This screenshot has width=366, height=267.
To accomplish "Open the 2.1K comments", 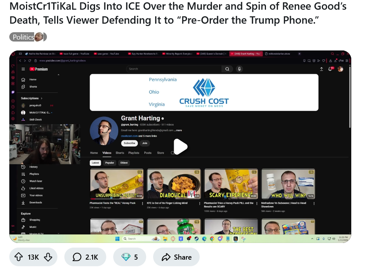I will coord(85,257).
